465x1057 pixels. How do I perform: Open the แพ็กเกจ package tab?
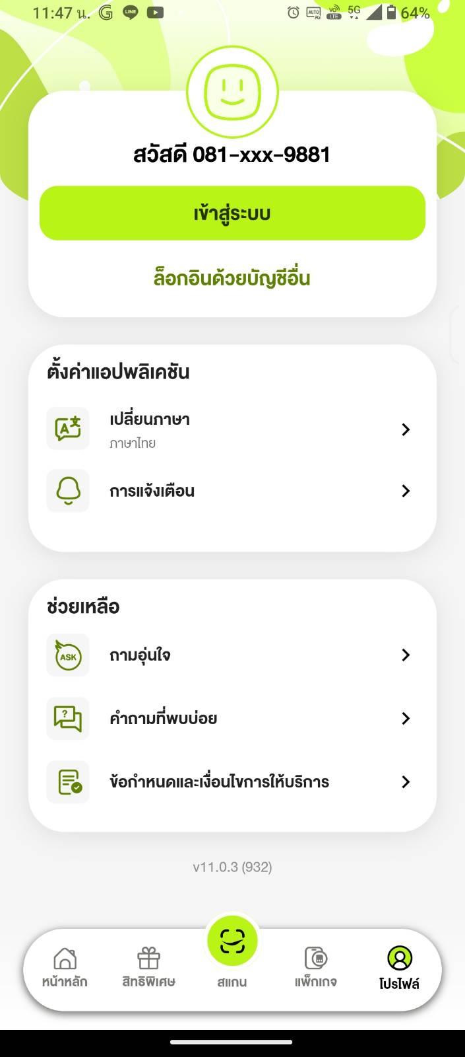[x=316, y=967]
